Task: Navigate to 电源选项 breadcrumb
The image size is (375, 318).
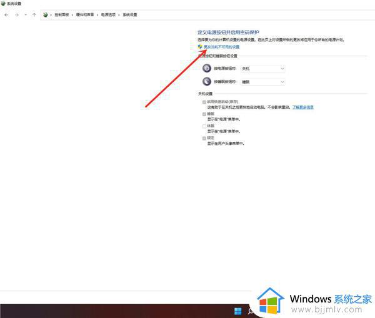Action: [109, 14]
